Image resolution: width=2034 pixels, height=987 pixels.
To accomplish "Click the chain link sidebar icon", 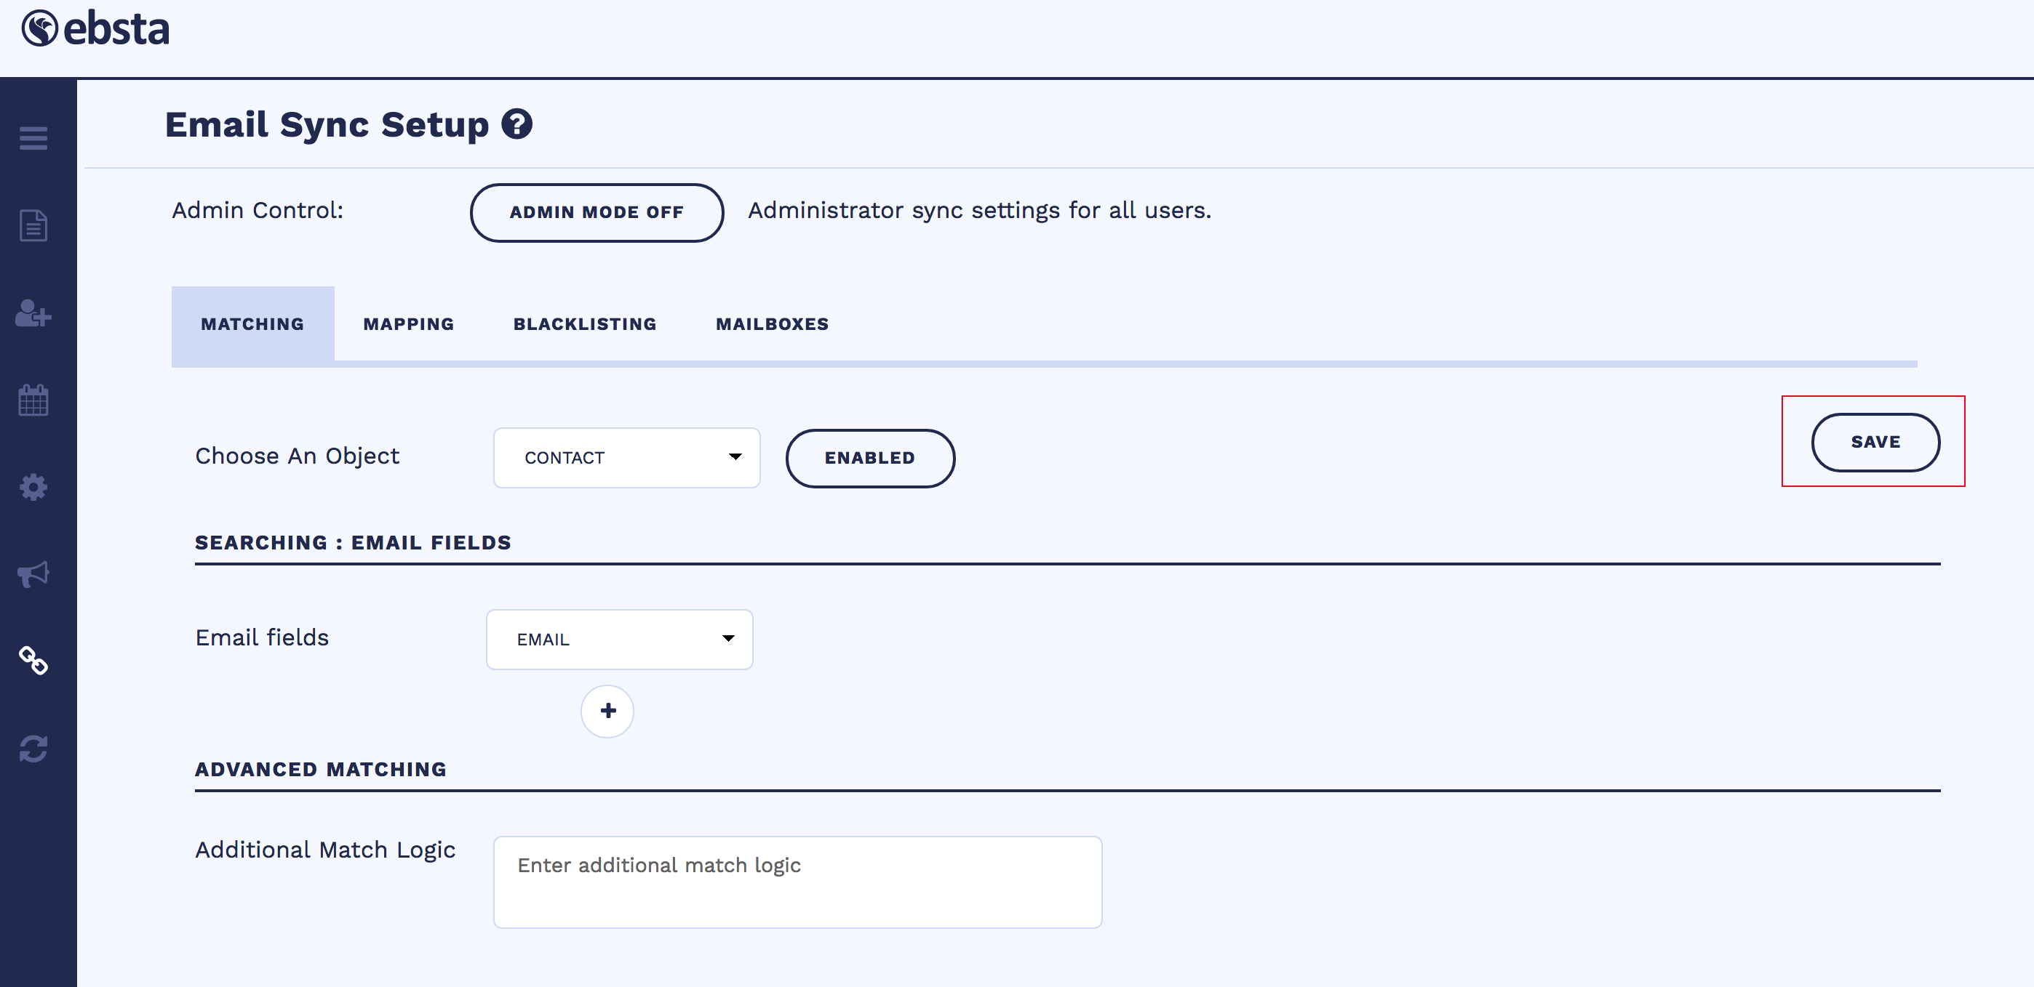I will click(33, 661).
